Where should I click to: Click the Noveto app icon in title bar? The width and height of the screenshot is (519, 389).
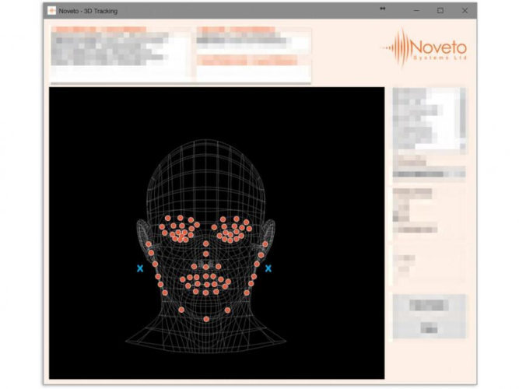tap(51, 11)
